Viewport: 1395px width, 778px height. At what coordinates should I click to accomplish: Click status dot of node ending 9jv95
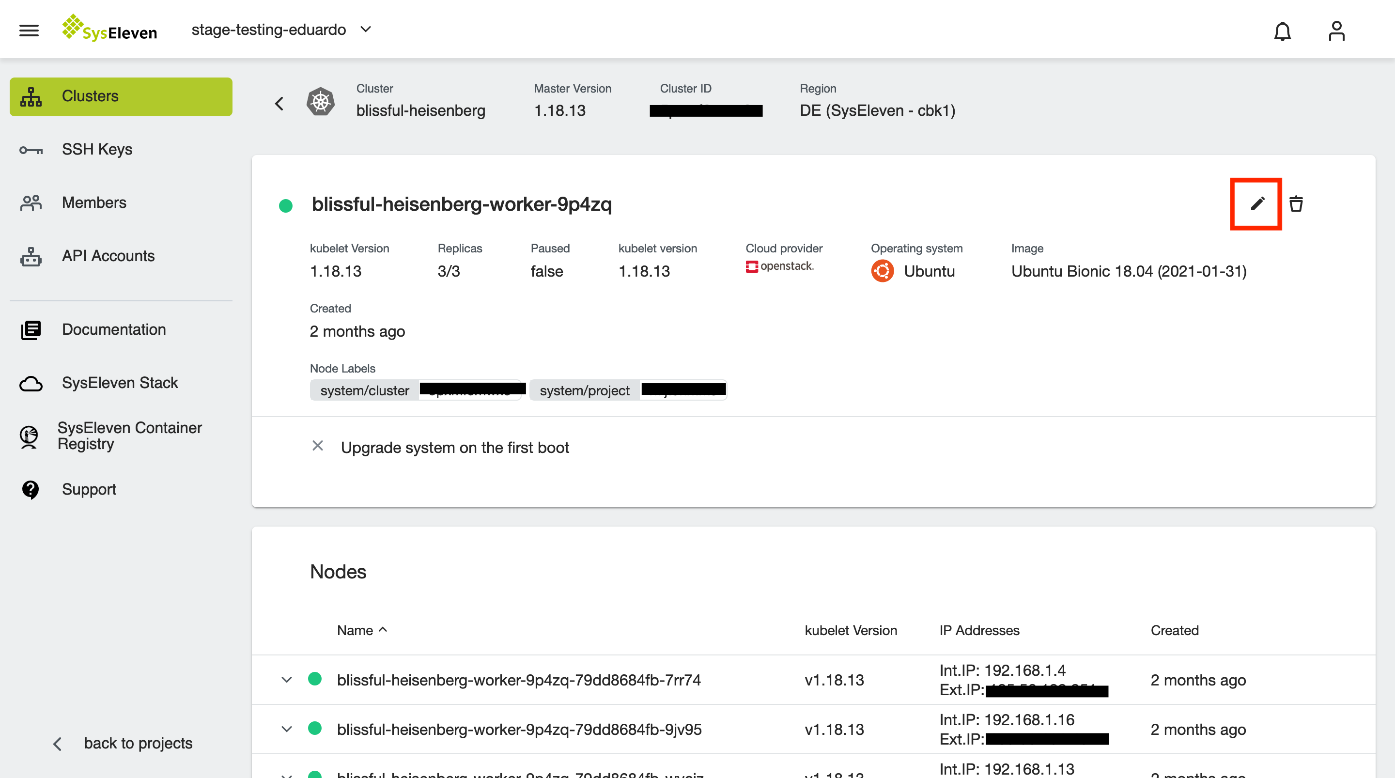pos(315,728)
